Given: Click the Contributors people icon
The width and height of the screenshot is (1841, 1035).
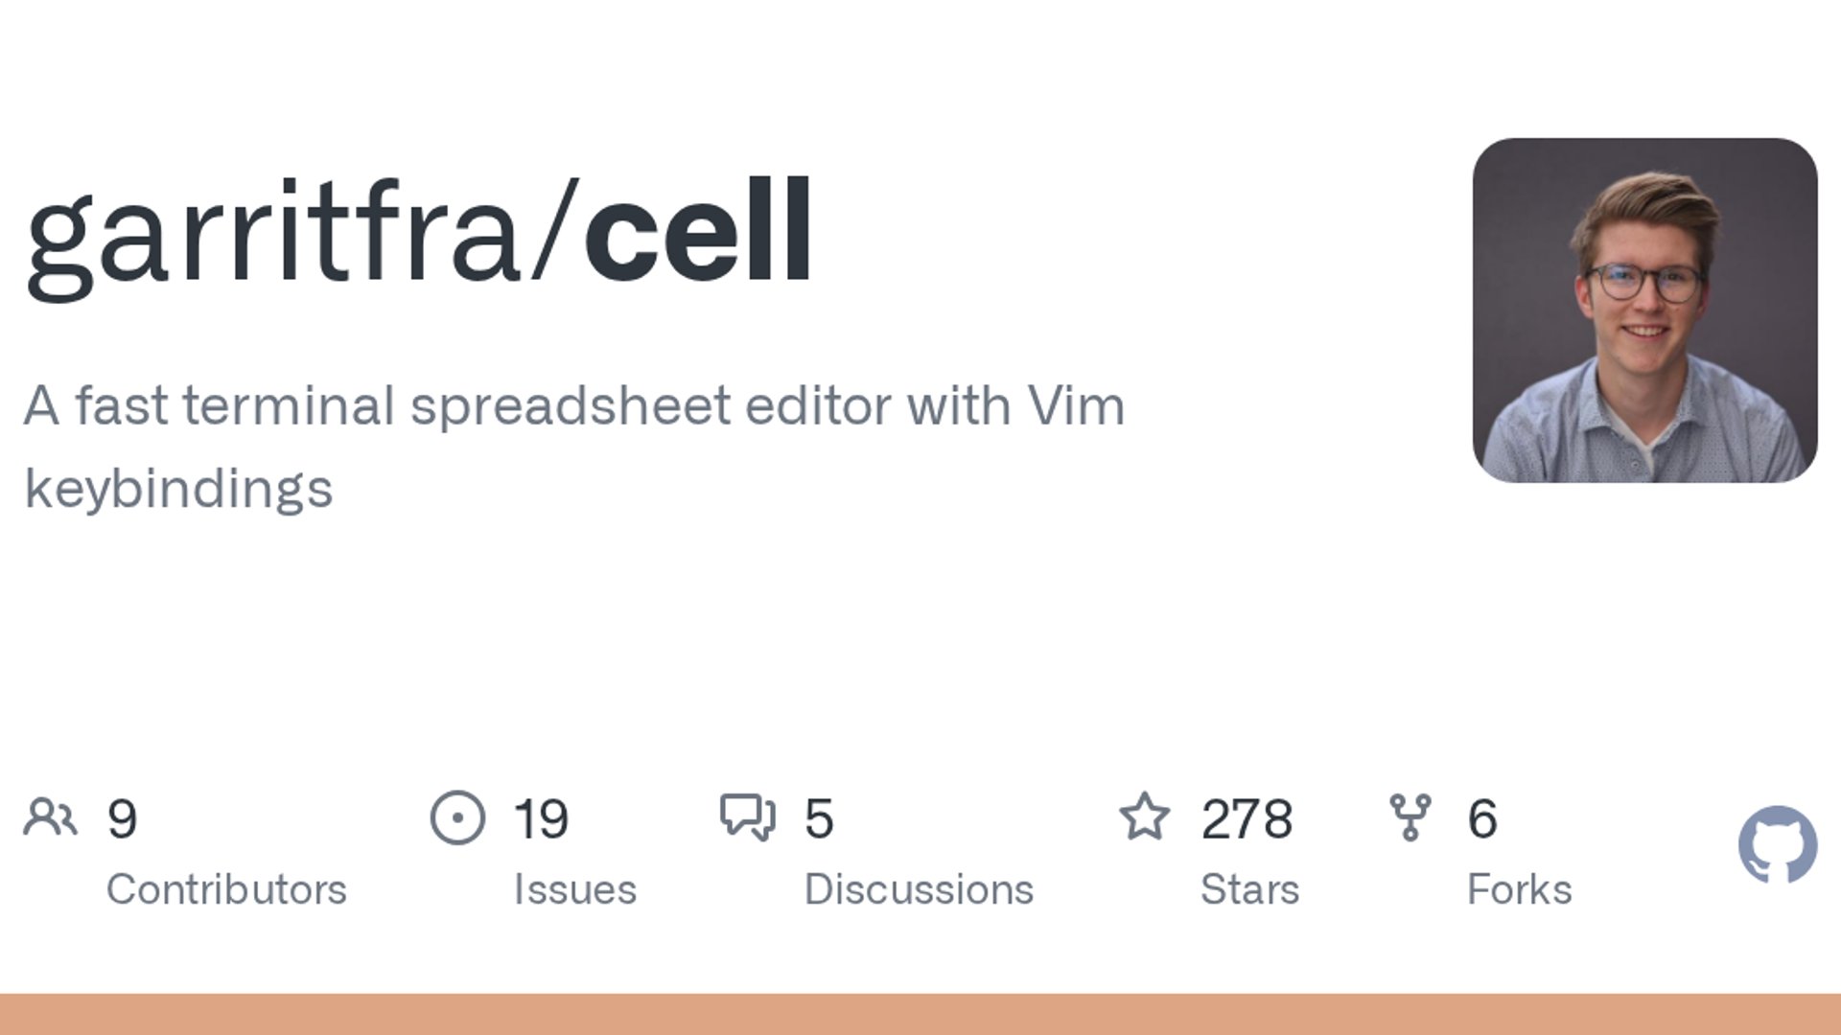Looking at the screenshot, I should pyautogui.click(x=50, y=817).
